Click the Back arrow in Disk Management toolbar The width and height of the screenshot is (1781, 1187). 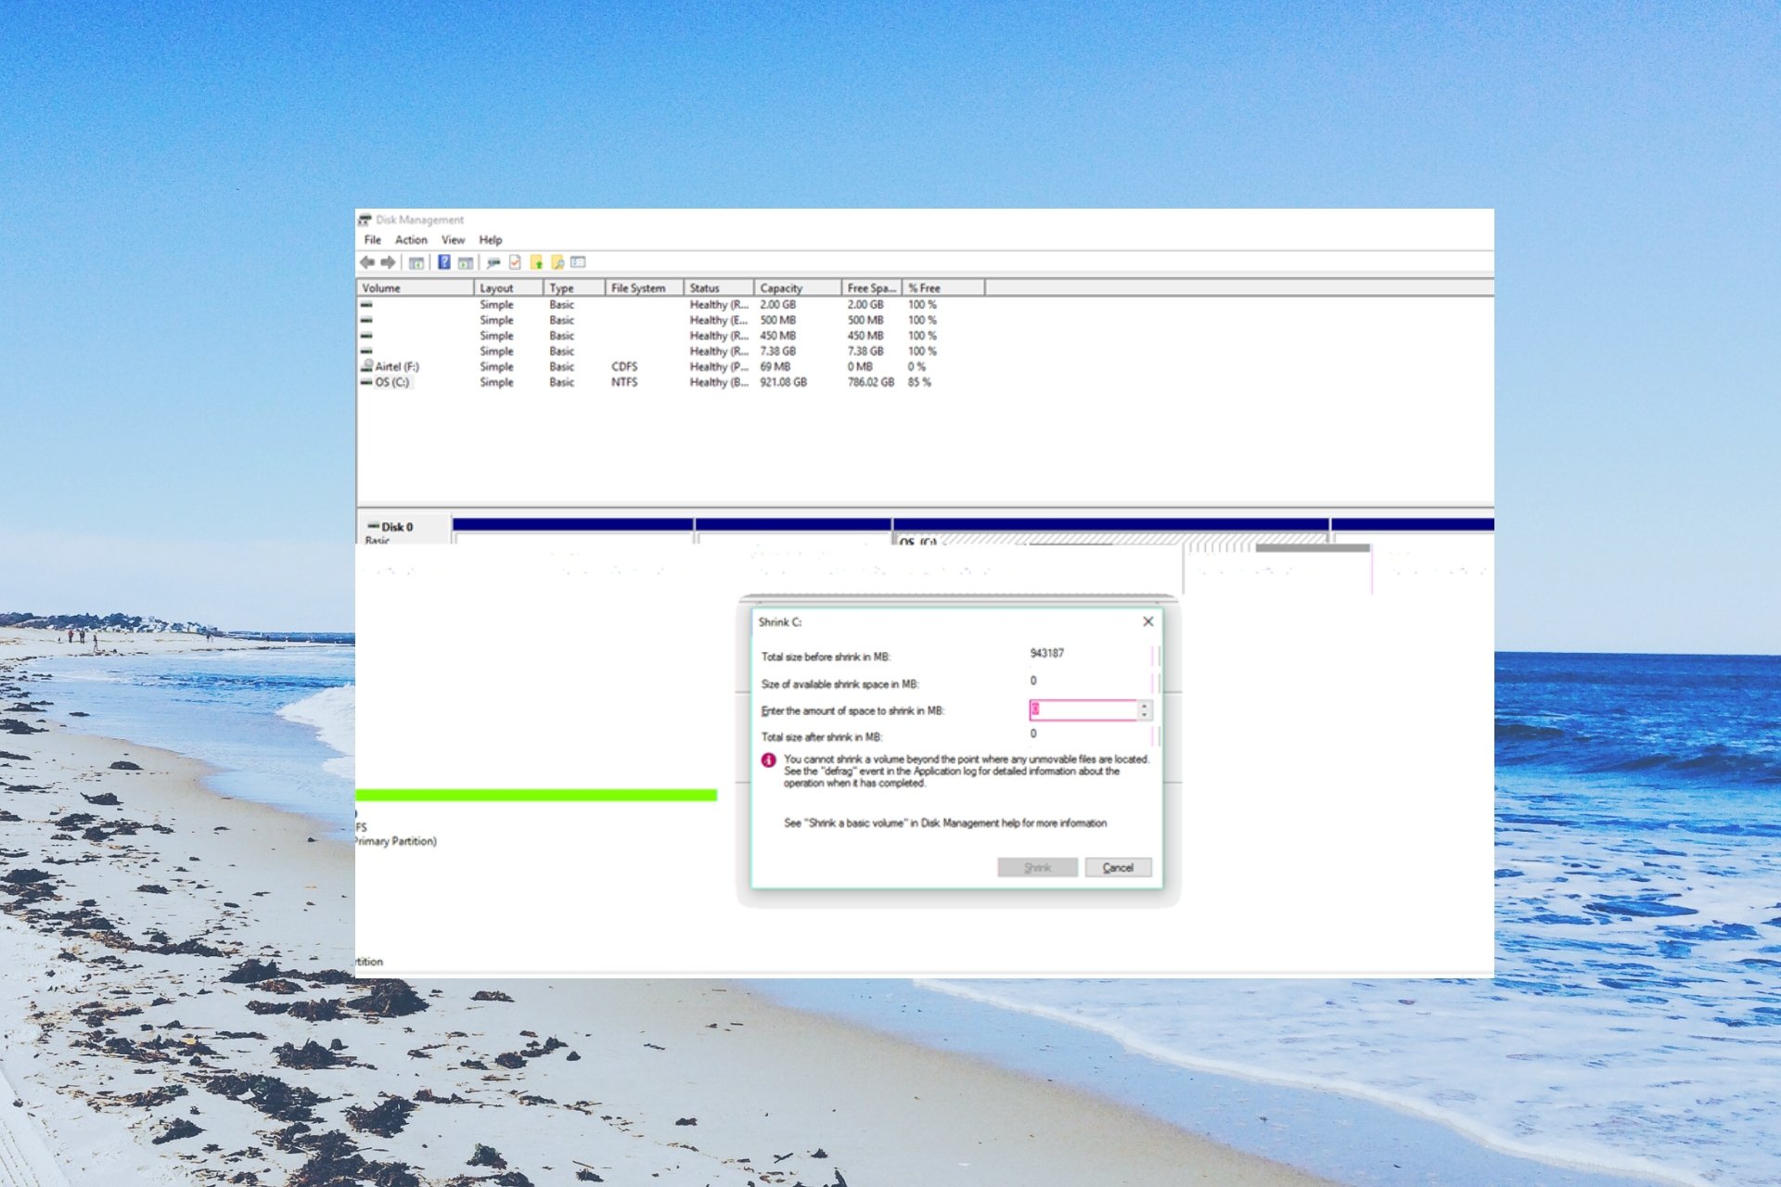pos(367,262)
